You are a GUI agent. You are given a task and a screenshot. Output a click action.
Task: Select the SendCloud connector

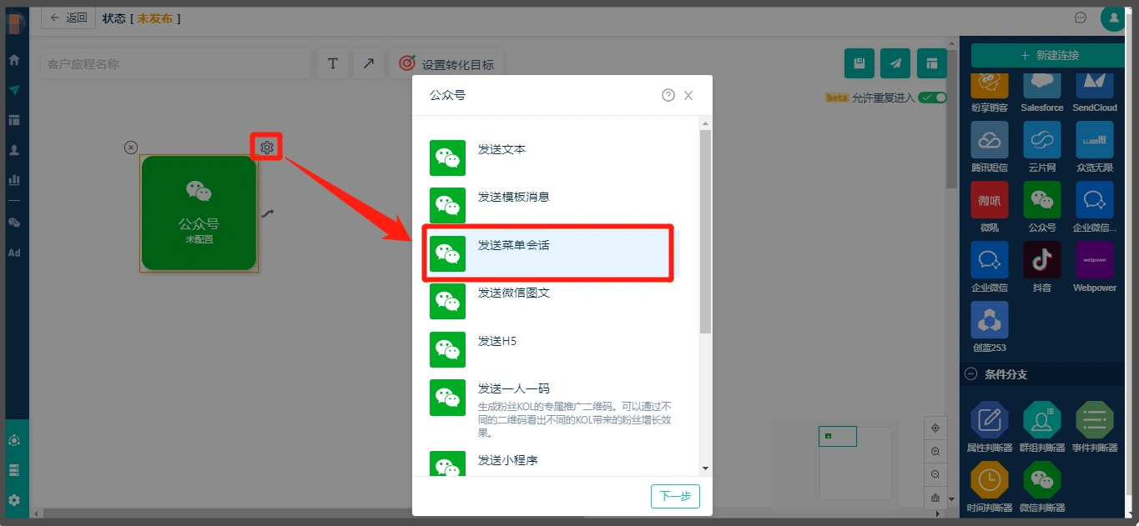[1095, 92]
